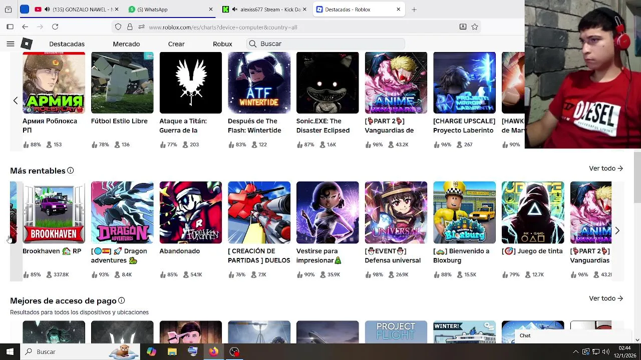Click info icon beside Más rentables
This screenshot has height=360, width=641.
tap(70, 170)
